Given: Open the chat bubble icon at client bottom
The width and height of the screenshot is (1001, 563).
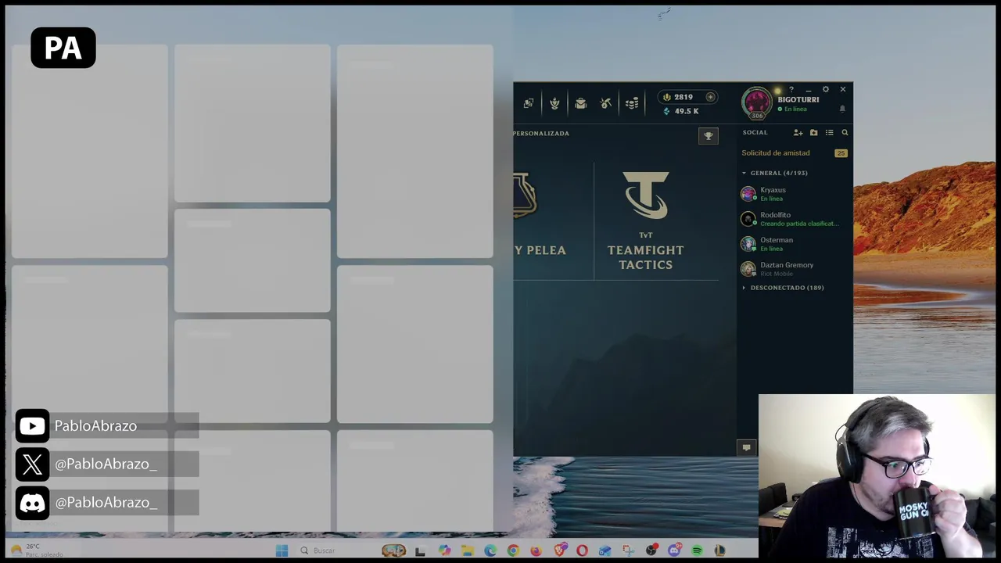Looking at the screenshot, I should (747, 448).
